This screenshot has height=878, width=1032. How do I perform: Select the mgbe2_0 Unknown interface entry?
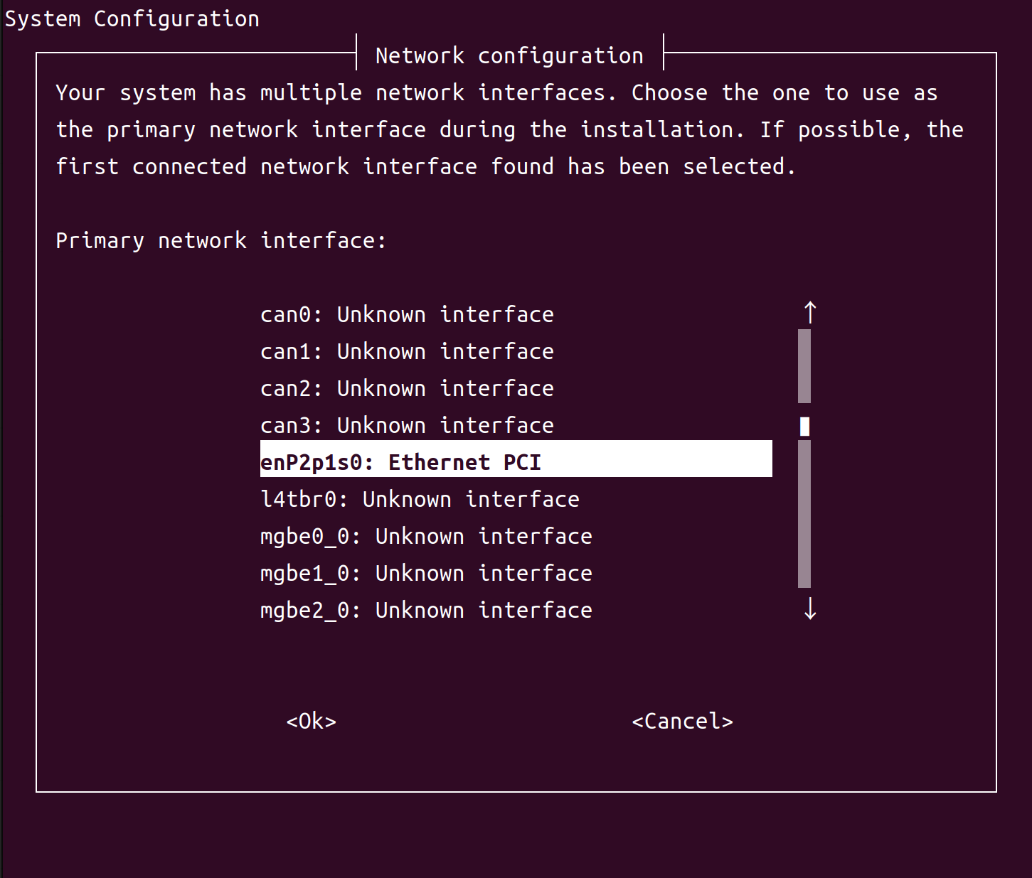425,610
